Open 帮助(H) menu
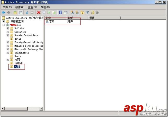168x117 pixels. [45, 7]
